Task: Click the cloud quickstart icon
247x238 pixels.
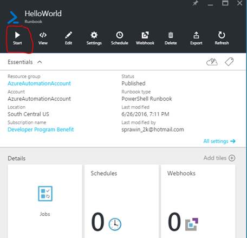Action: [212, 62]
